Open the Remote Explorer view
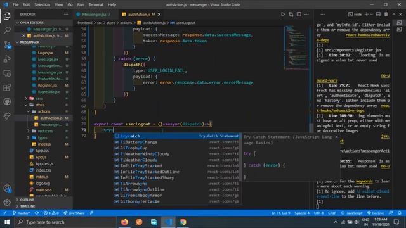Screen dimensions: 406x228 point(7,73)
